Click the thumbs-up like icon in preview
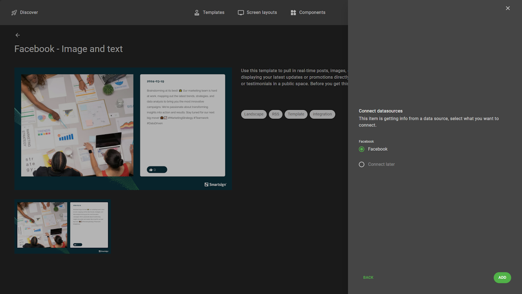522x294 pixels. click(x=151, y=170)
